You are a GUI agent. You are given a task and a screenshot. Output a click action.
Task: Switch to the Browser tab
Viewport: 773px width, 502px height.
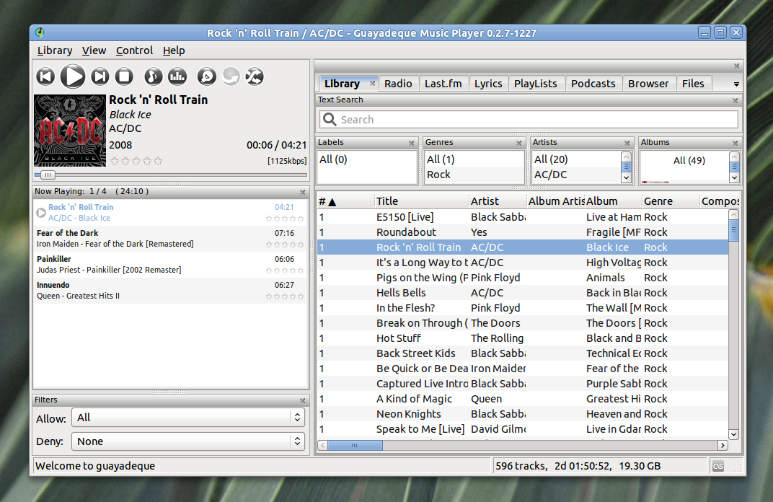(x=648, y=84)
